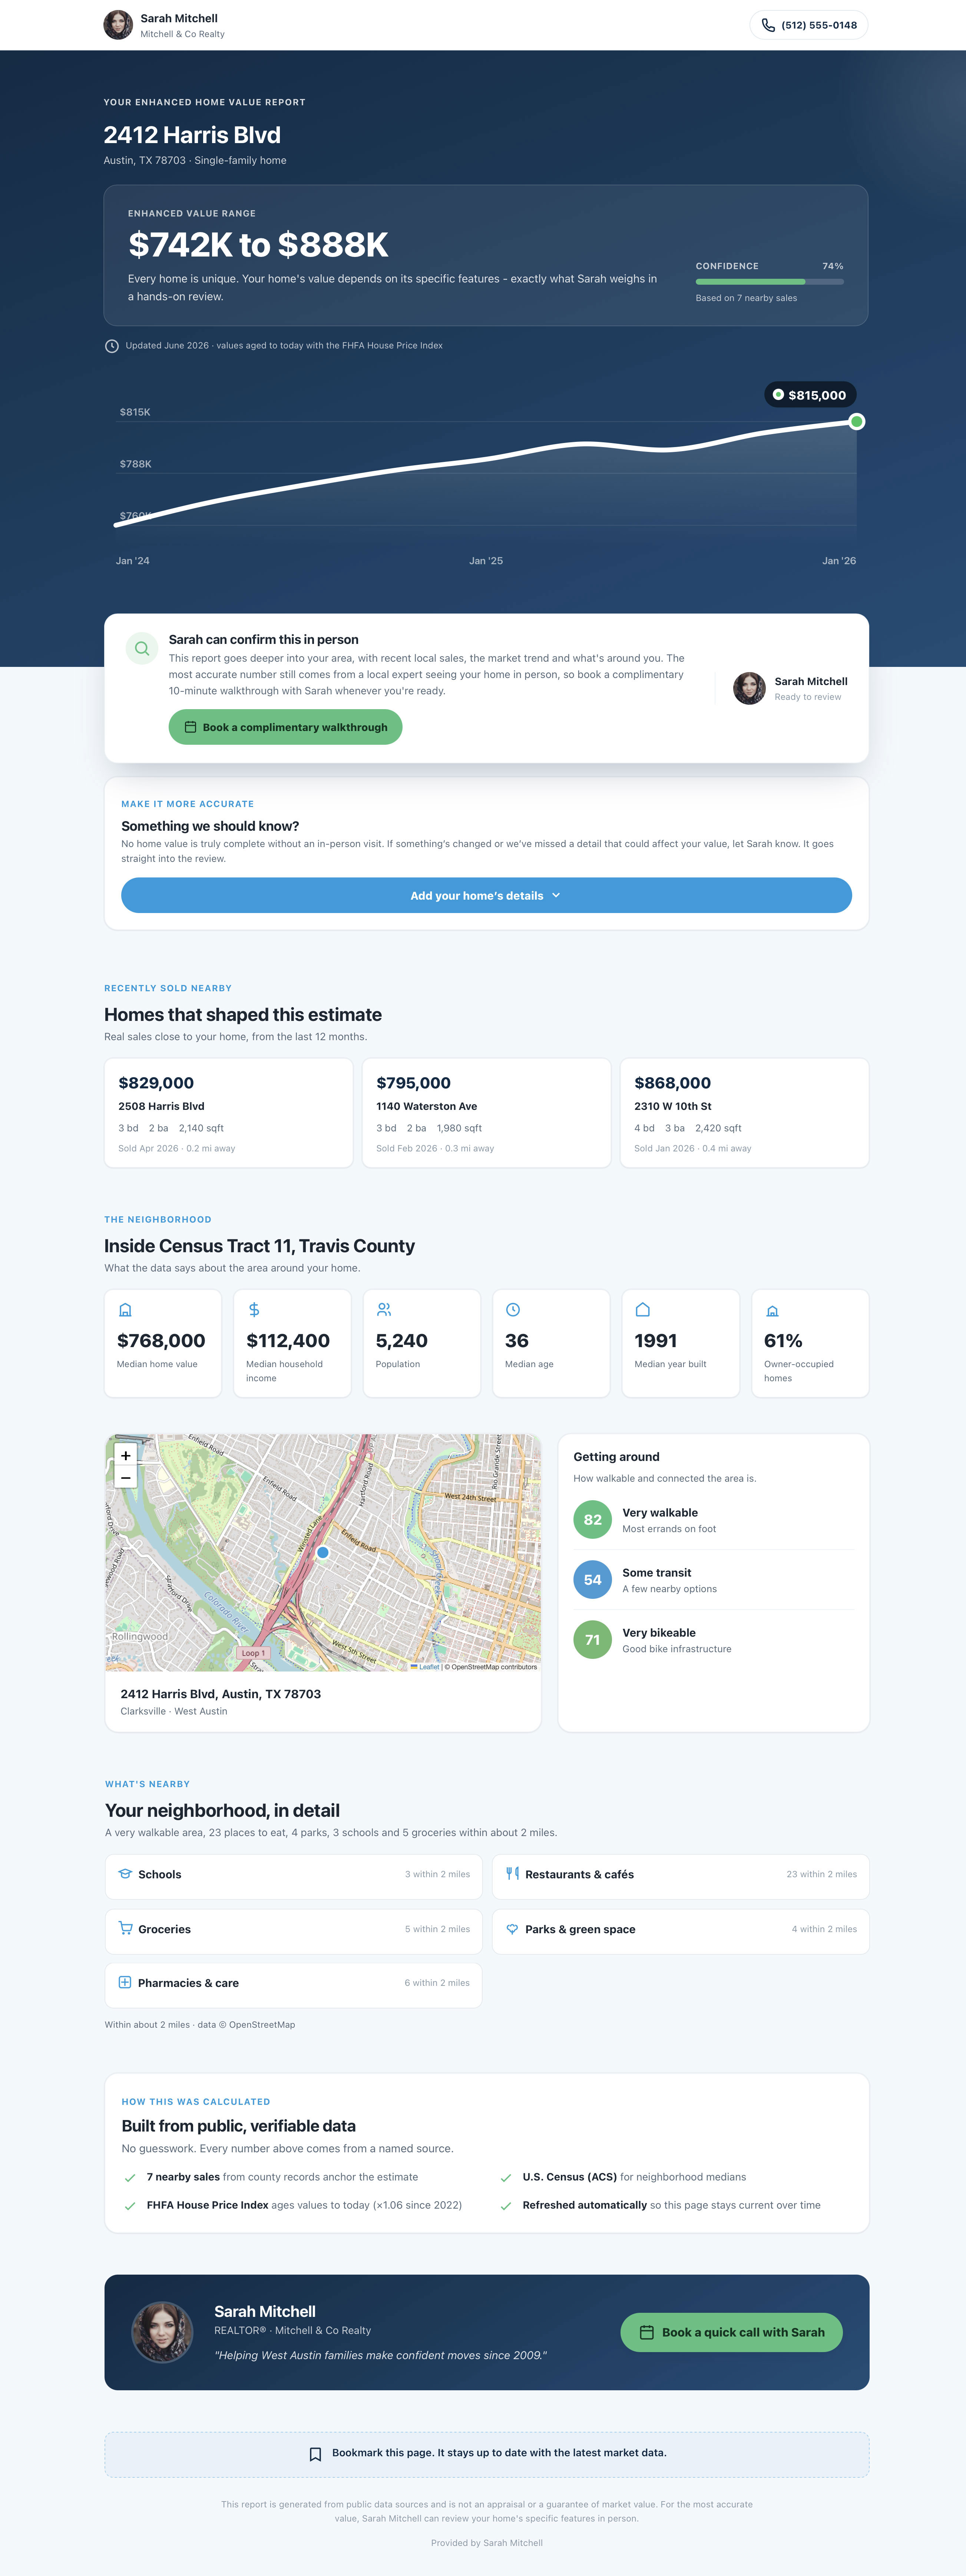The width and height of the screenshot is (966, 2576).
Task: Click the Median home value building icon
Action: pos(125,1310)
